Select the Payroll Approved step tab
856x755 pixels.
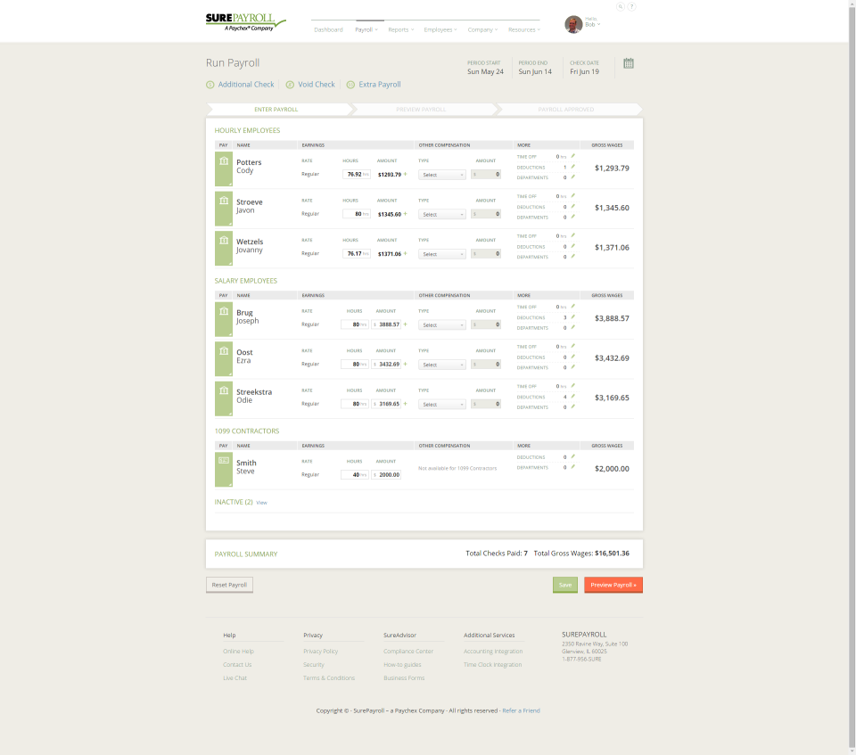pyautogui.click(x=566, y=109)
